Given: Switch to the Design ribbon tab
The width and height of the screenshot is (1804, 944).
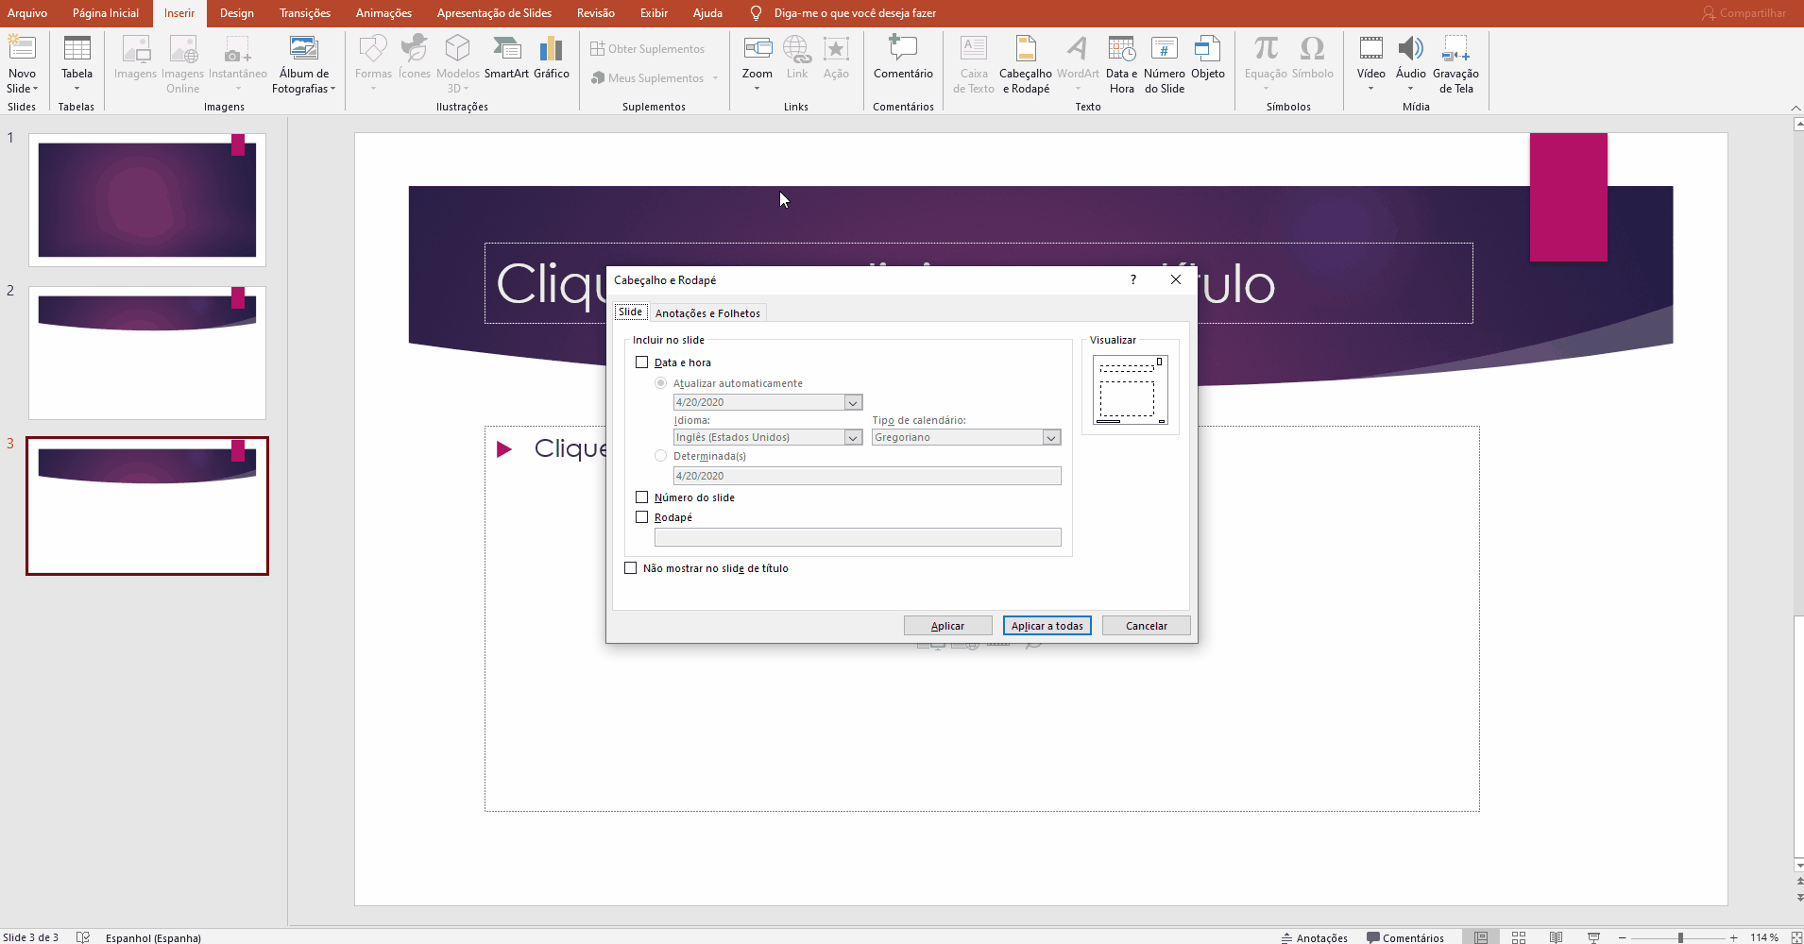Looking at the screenshot, I should (x=237, y=13).
